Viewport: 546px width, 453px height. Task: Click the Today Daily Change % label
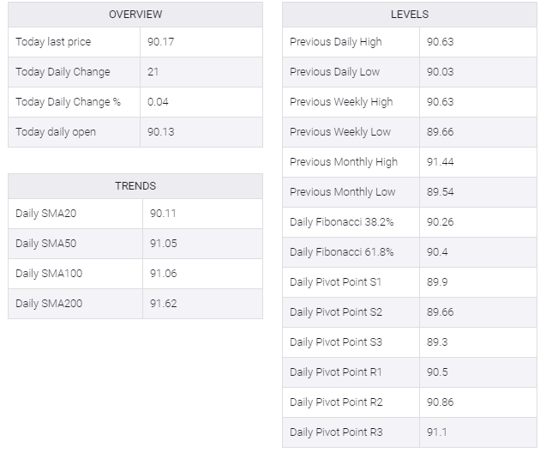[x=68, y=102]
